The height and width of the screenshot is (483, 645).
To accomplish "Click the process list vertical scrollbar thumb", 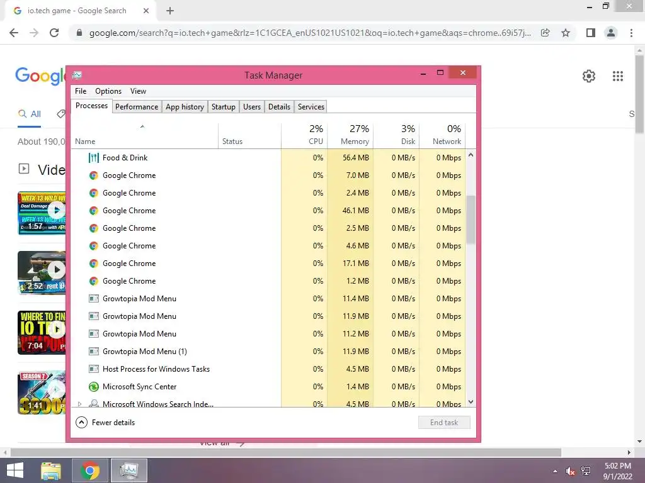I will click(471, 219).
